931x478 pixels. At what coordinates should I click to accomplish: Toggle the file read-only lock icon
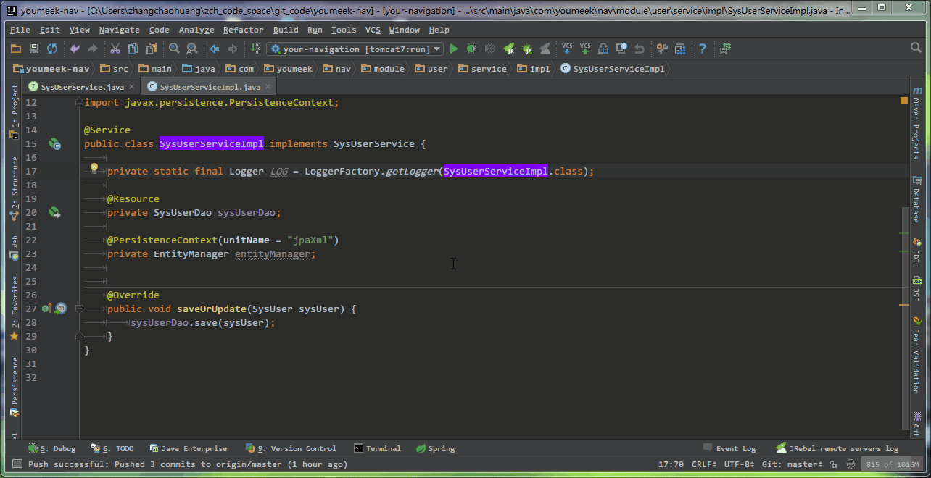[x=834, y=464]
